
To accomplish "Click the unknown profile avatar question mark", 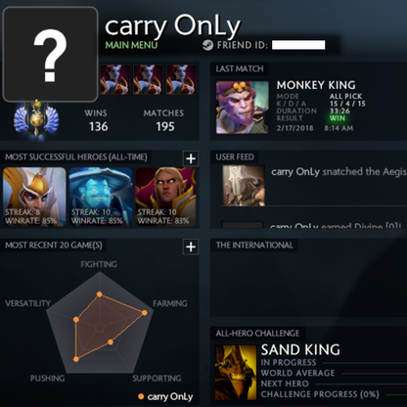I will pos(50,55).
